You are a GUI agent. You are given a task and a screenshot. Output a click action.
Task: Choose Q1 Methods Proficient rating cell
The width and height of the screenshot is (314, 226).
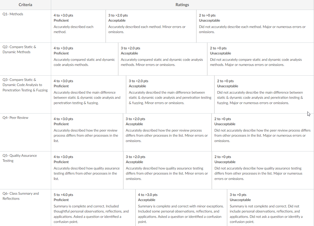click(78, 26)
